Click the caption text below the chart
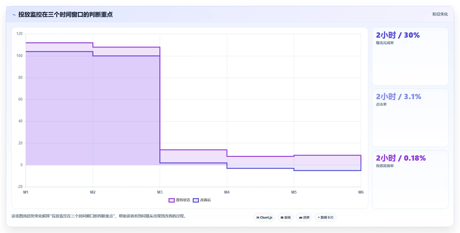Viewport: 460px width, 233px height. coord(99,216)
